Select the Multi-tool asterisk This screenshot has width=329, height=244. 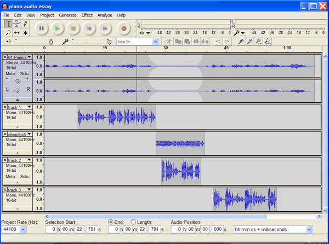coord(25,33)
